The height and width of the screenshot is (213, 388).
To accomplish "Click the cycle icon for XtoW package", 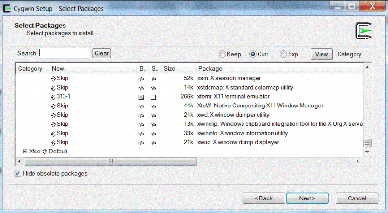I will (53, 106).
